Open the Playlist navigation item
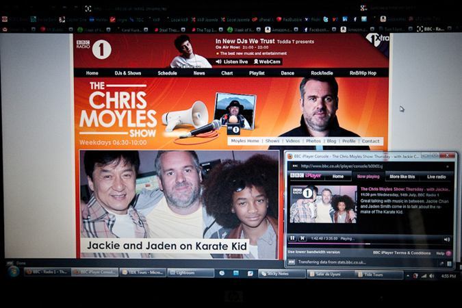This screenshot has width=462, height=308. [x=257, y=73]
